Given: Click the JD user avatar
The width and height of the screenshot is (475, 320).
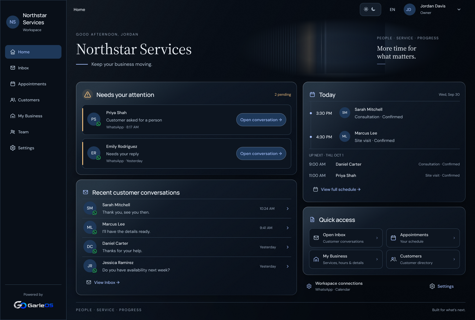Looking at the screenshot, I should pyautogui.click(x=409, y=9).
